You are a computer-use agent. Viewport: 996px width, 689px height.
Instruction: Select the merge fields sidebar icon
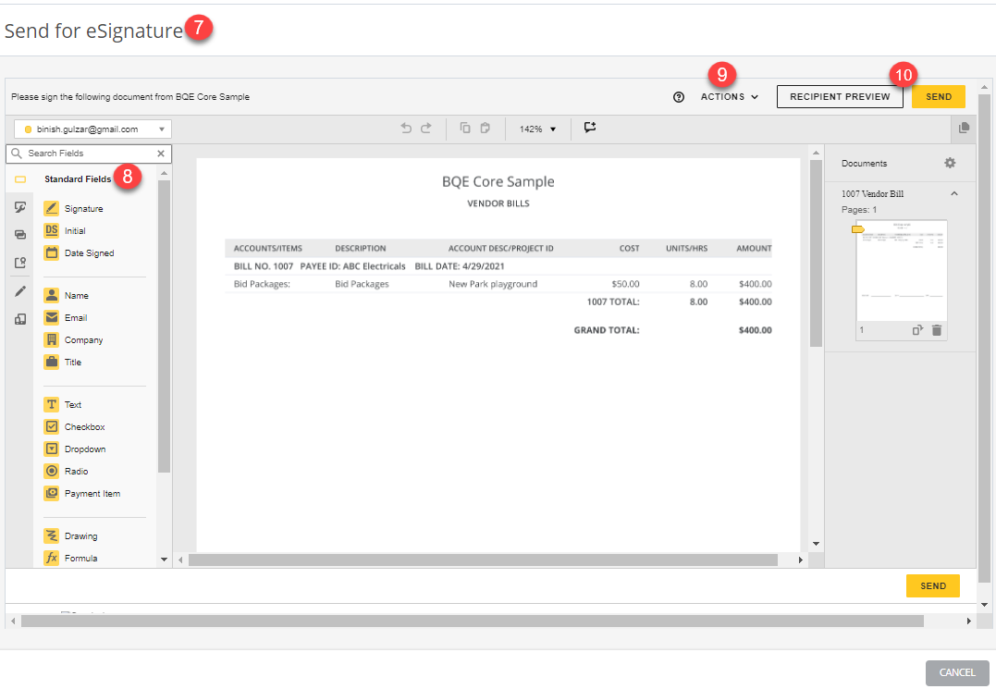[20, 234]
